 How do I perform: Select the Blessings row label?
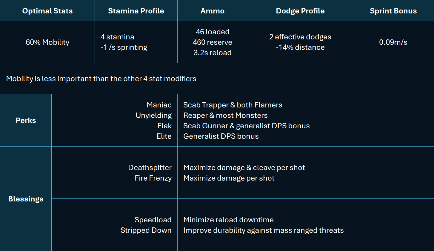click(x=26, y=199)
